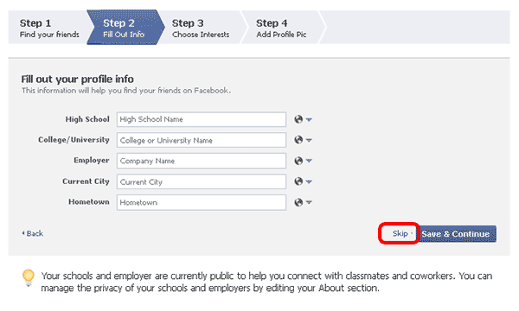
Task: Click the lightbulb tip icon
Action: click(x=29, y=277)
